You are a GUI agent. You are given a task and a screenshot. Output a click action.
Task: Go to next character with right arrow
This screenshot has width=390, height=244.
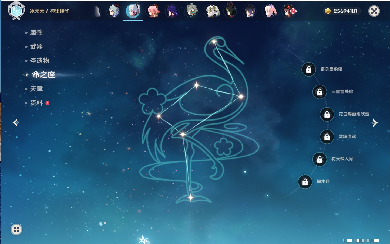tap(375, 123)
